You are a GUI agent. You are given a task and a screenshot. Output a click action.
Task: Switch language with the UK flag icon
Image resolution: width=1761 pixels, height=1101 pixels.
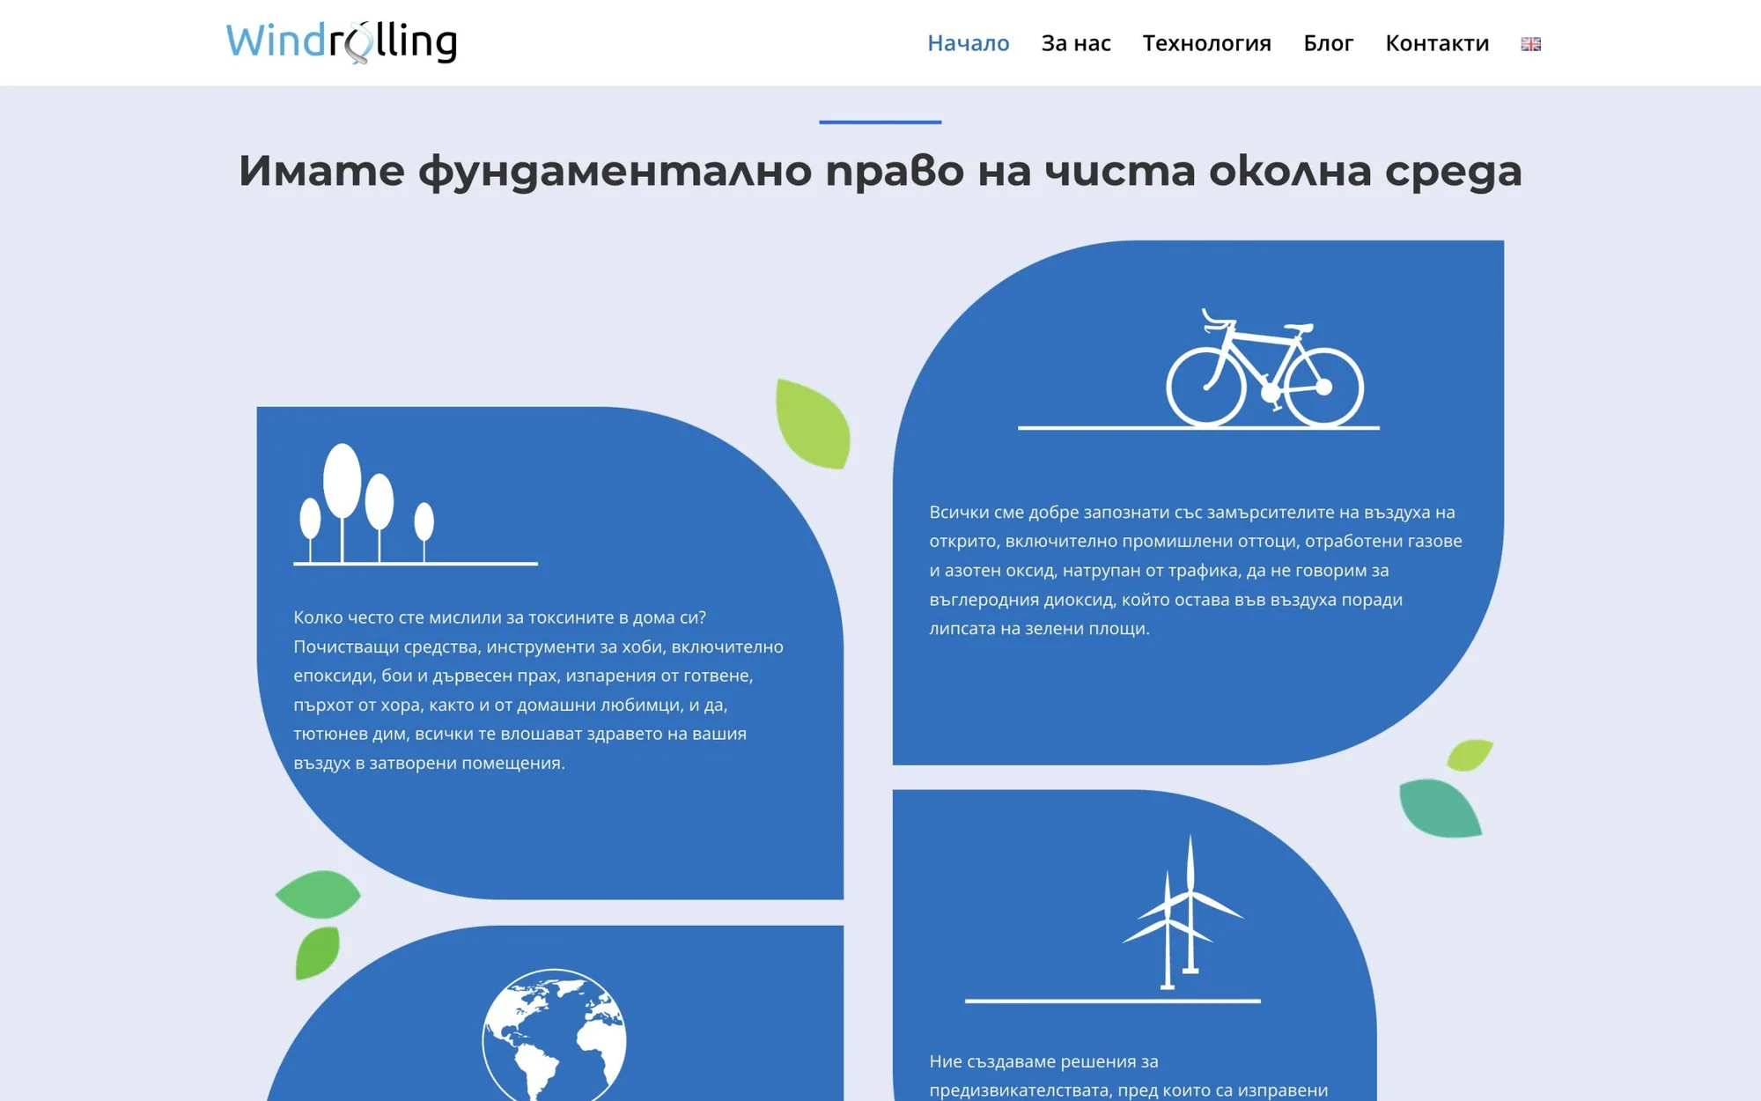(x=1531, y=44)
